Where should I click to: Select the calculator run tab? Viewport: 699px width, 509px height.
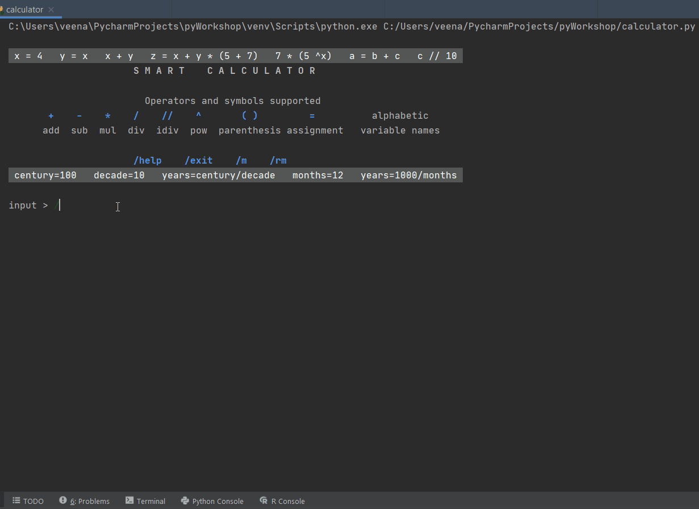24,10
